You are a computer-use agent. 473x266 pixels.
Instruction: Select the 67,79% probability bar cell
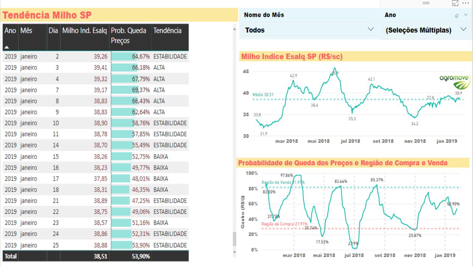click(x=130, y=79)
